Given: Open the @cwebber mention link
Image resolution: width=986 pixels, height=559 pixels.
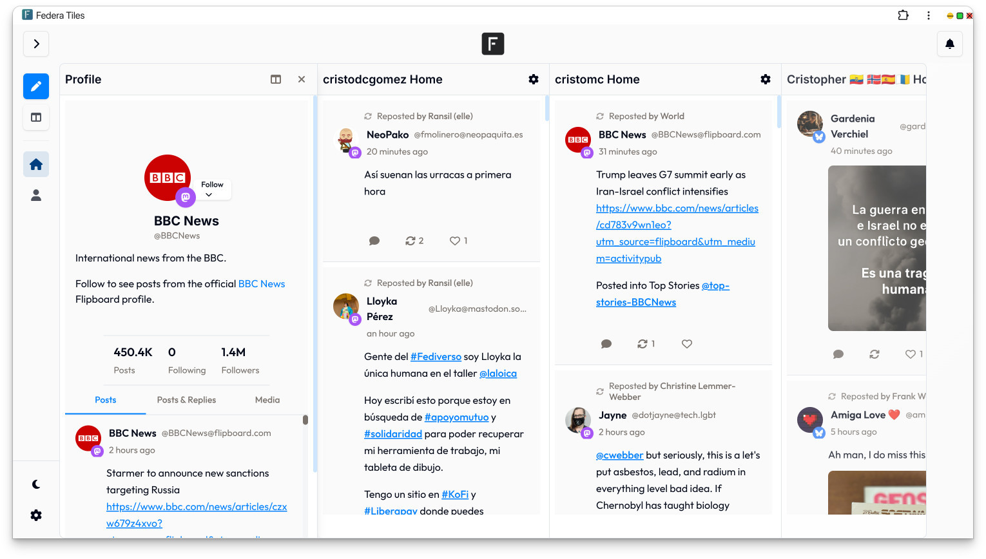Looking at the screenshot, I should coord(619,455).
